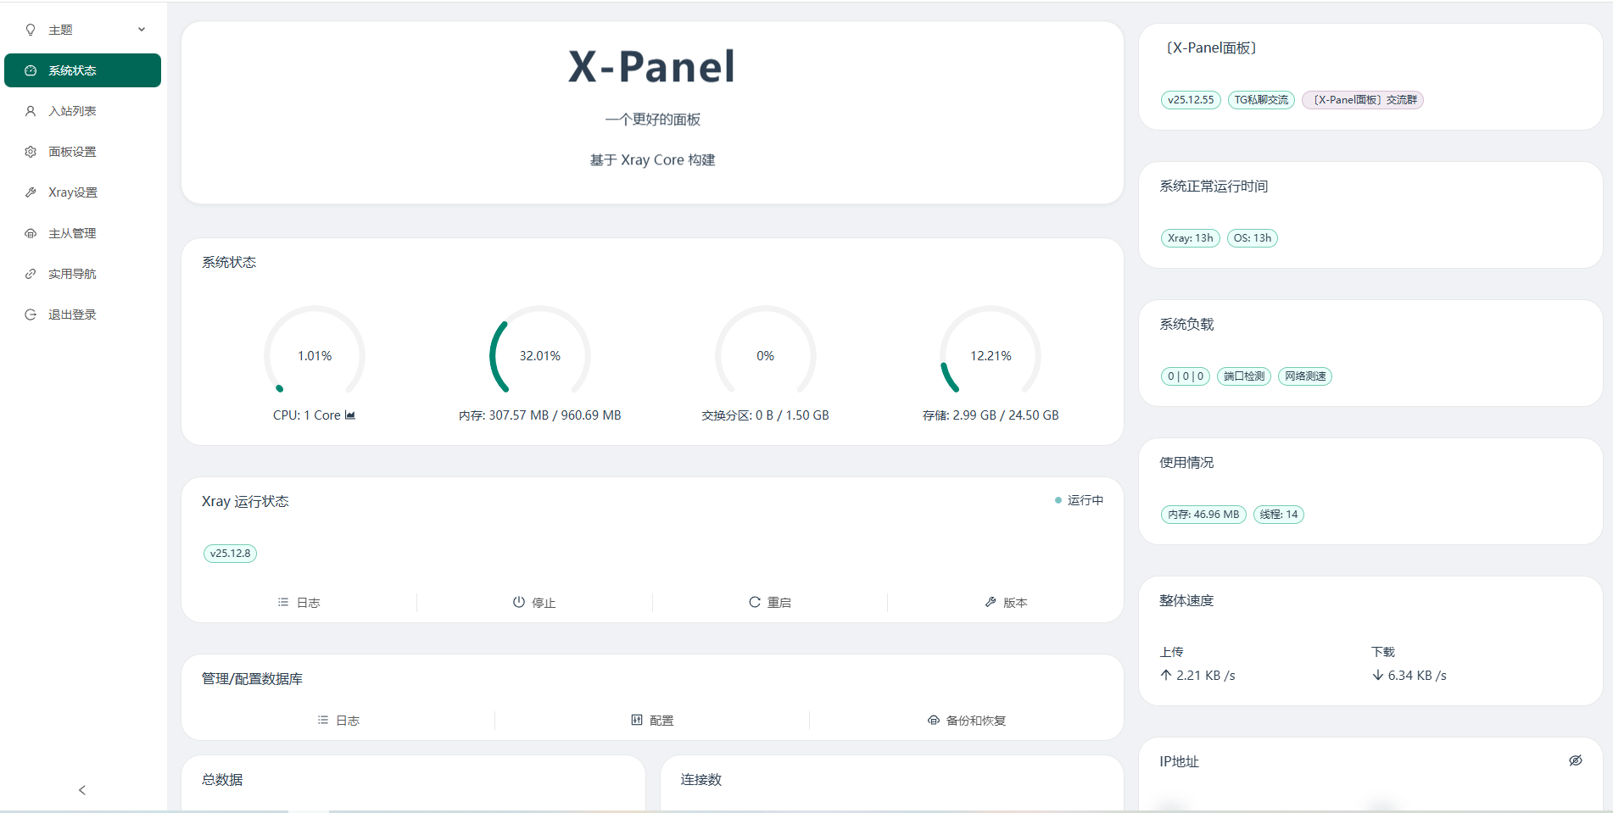The image size is (1613, 813).
Task: Click the 主从管理 sidebar icon
Action: (31, 233)
